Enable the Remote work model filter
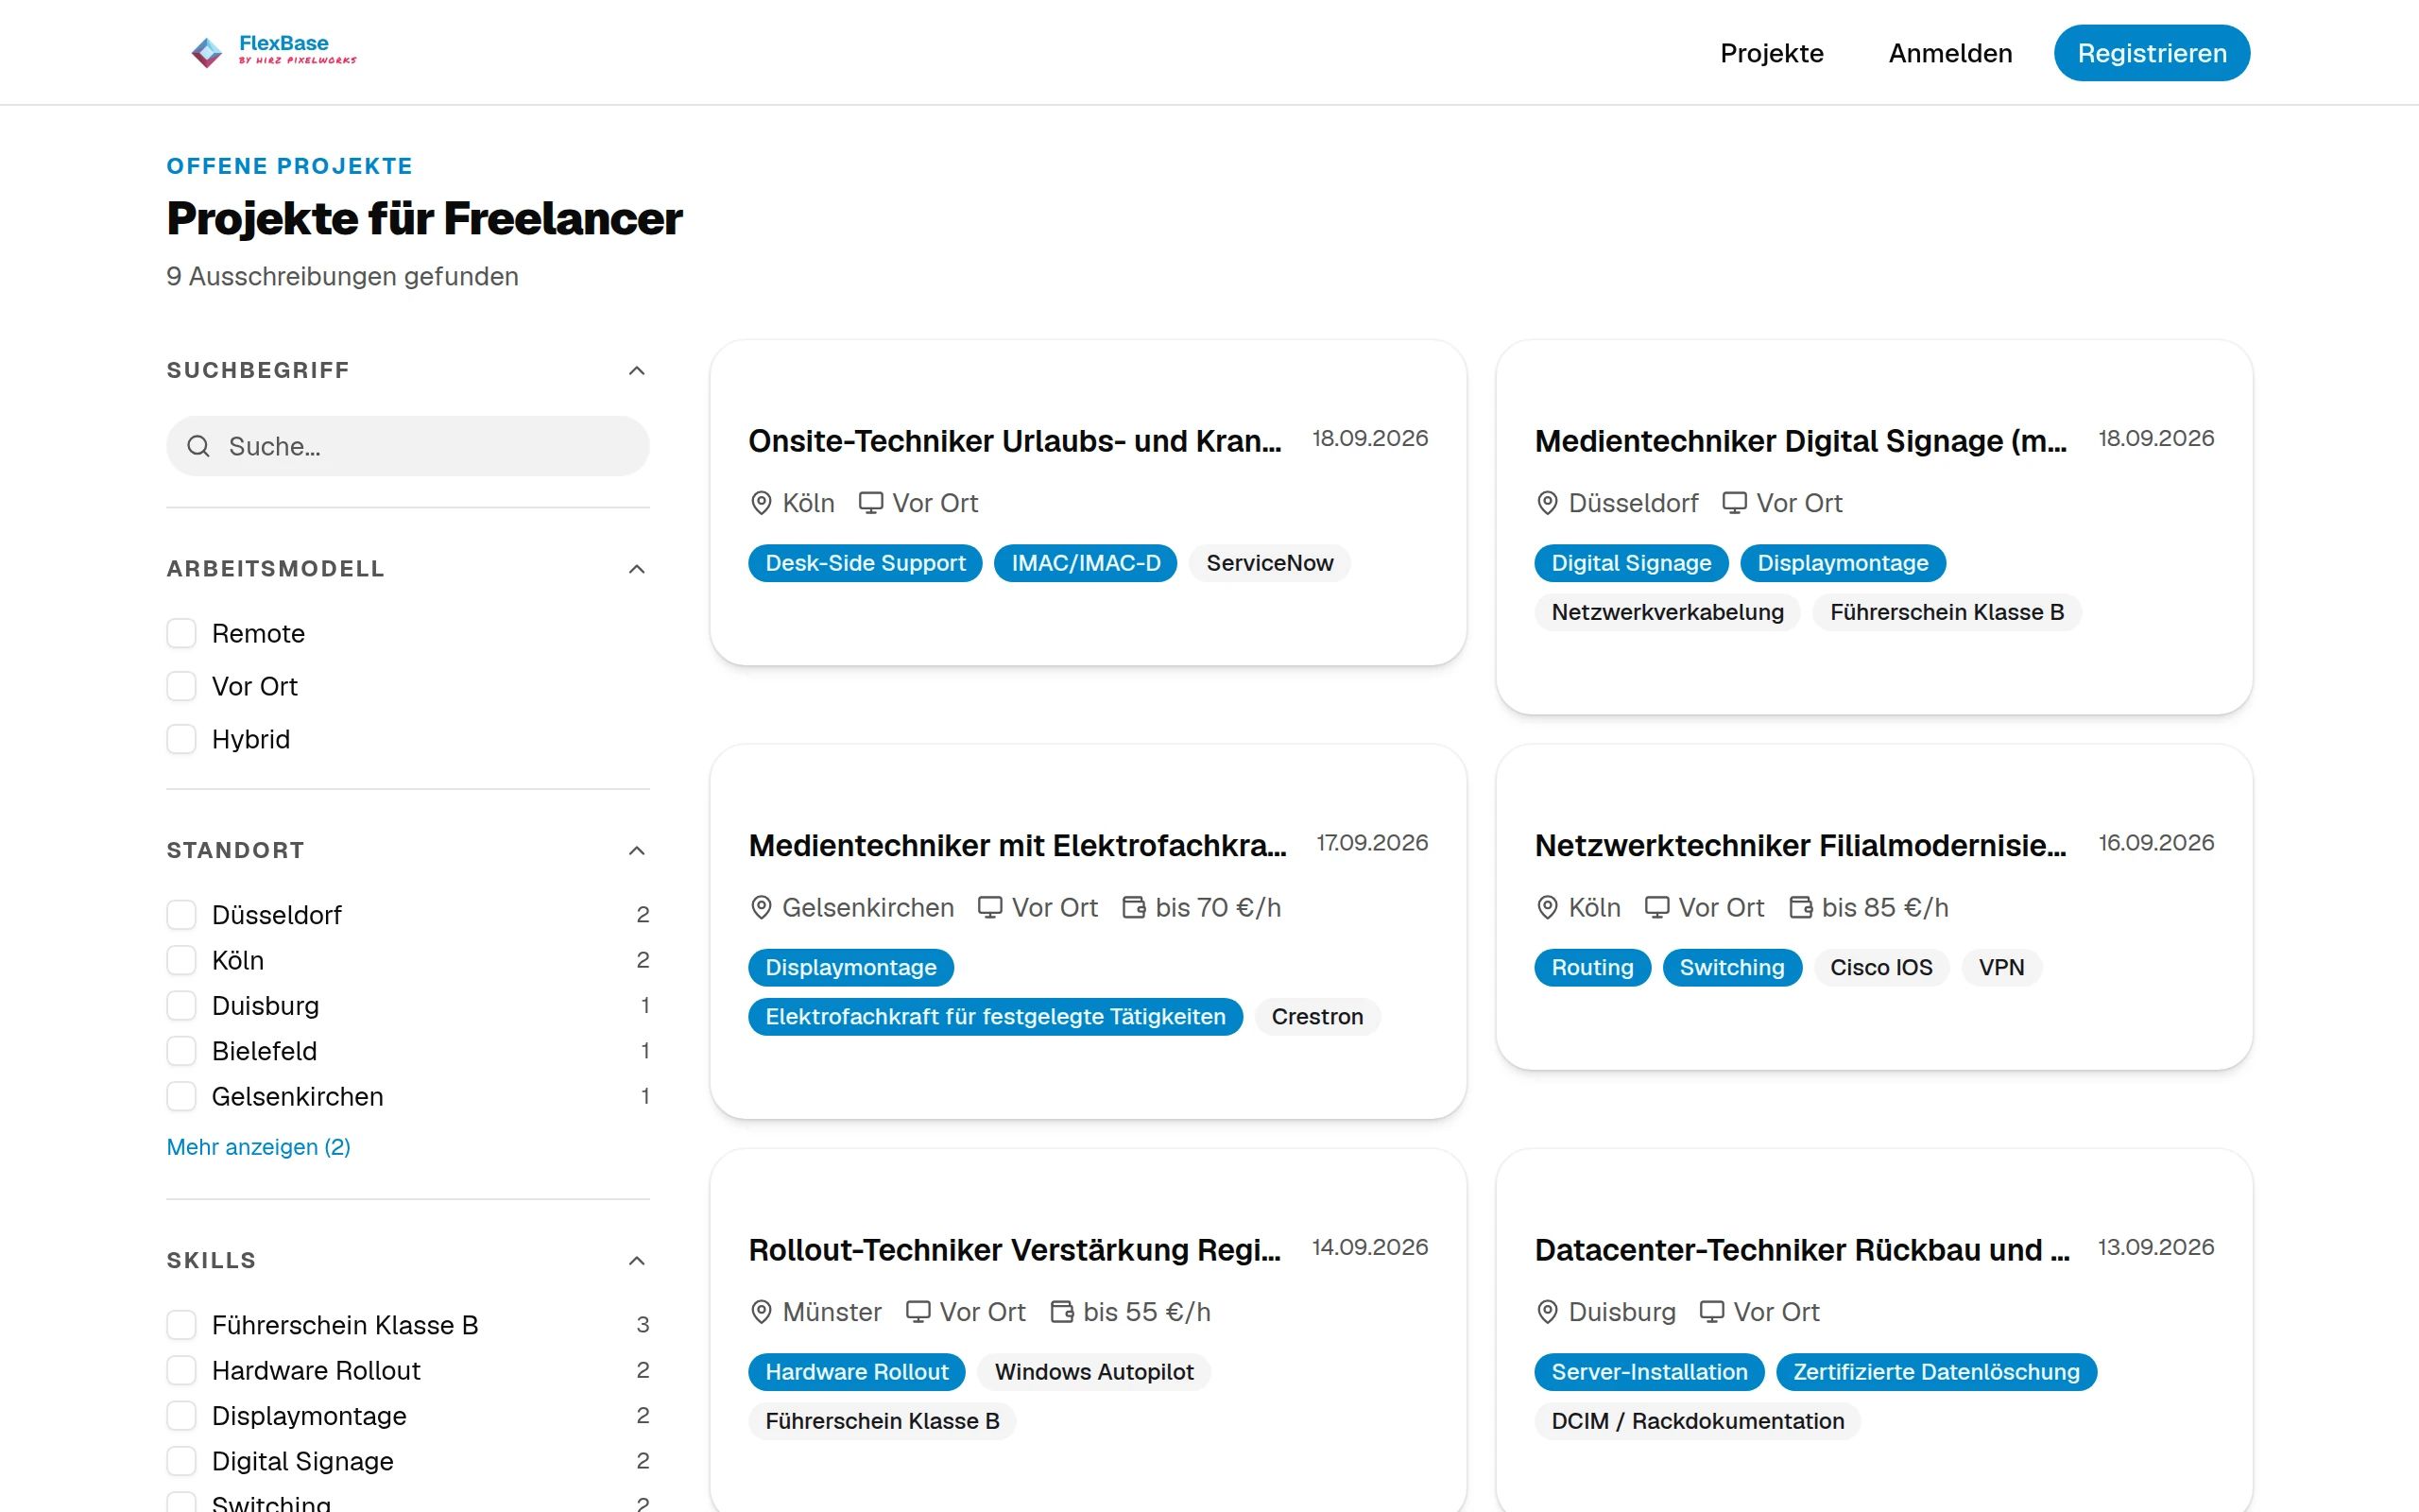The height and width of the screenshot is (1512, 2419). point(180,633)
